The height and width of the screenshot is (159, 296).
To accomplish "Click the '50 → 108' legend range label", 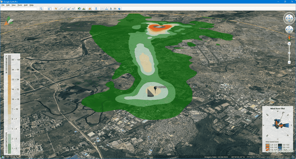I will point(16,60).
